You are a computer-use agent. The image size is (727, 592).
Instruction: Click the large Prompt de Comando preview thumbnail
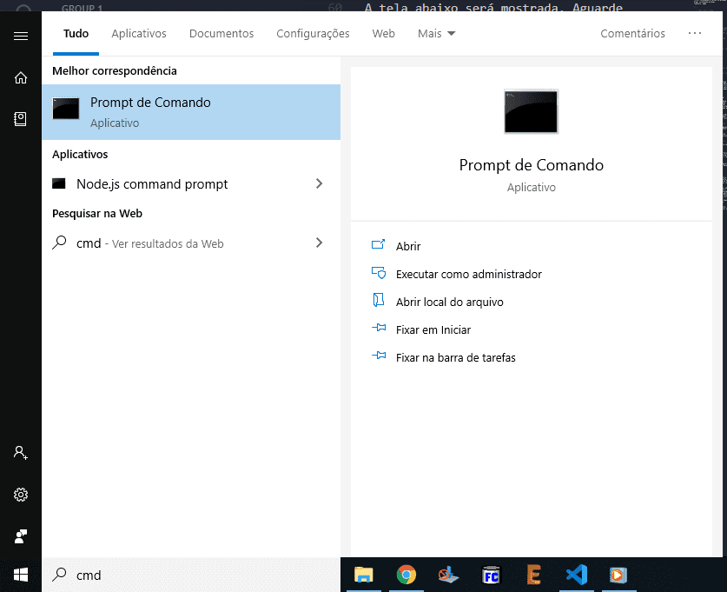(532, 111)
